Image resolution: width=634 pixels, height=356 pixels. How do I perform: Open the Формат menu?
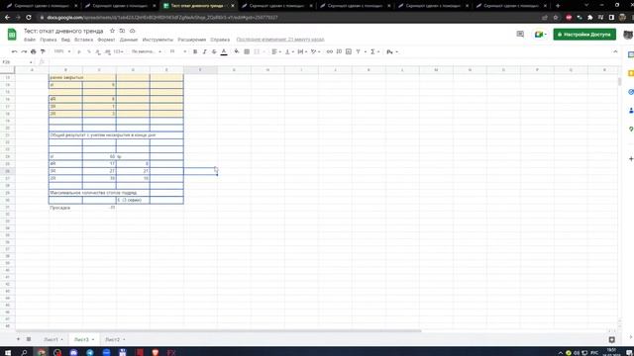click(106, 40)
